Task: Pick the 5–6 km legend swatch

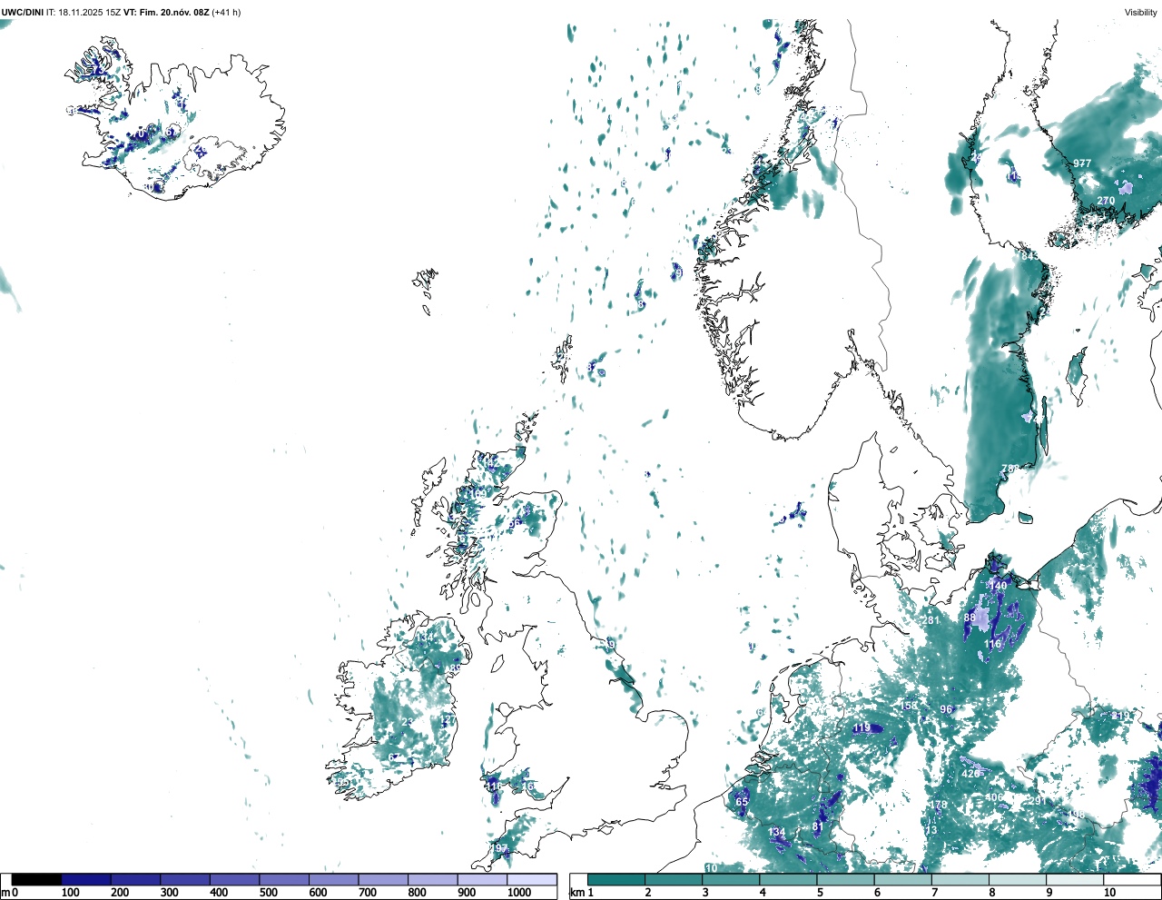Action: coord(847,879)
